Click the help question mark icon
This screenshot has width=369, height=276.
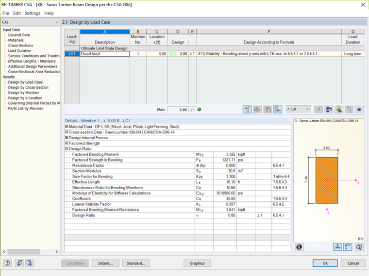pyautogui.click(x=8, y=263)
